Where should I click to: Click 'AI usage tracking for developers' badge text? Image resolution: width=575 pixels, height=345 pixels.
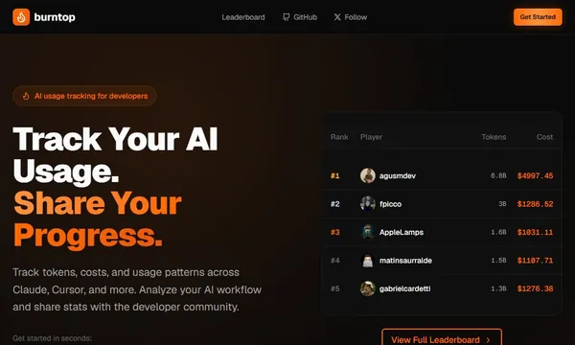tap(91, 96)
